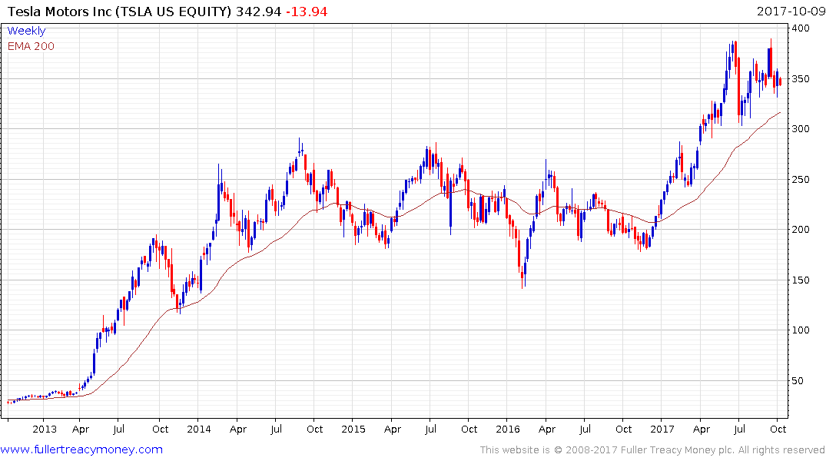Click the Oct label before 2017
Screen dimensions: 826x461
point(624,429)
